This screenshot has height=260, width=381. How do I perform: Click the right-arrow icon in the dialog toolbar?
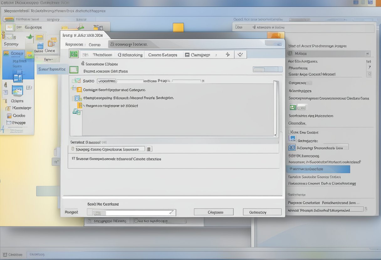point(228,55)
